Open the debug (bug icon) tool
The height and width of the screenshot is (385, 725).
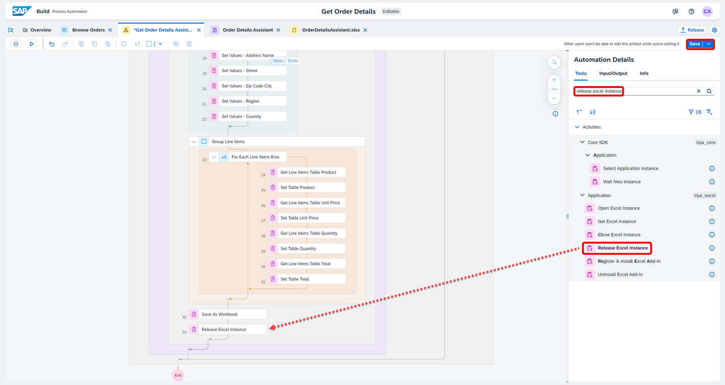pos(16,44)
